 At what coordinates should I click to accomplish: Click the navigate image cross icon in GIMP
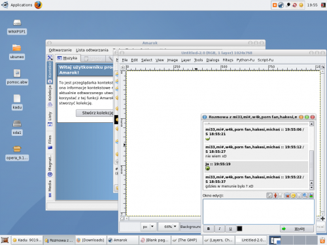coord(322,218)
